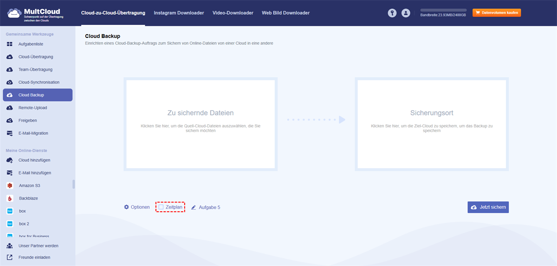
Task: Switch to Instagram Downloader tab
Action: [179, 13]
